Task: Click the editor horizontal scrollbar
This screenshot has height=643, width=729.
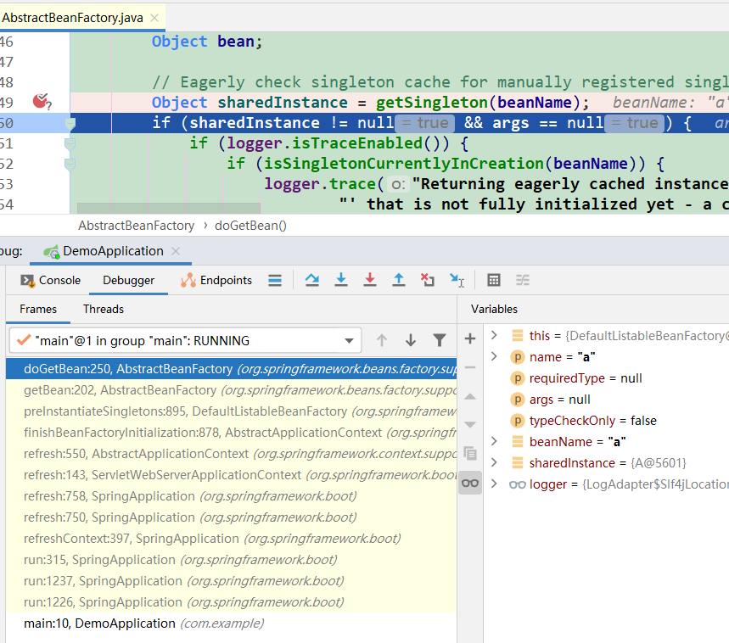Action: click(169, 208)
